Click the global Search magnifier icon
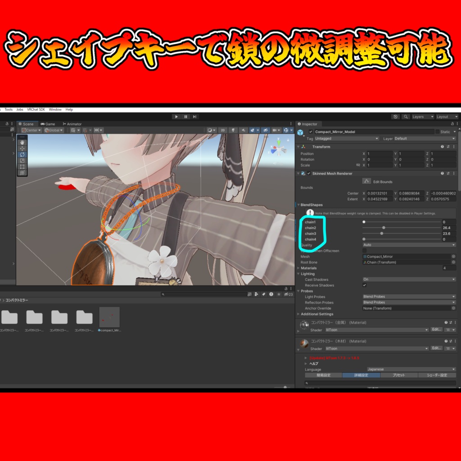 coord(406,117)
